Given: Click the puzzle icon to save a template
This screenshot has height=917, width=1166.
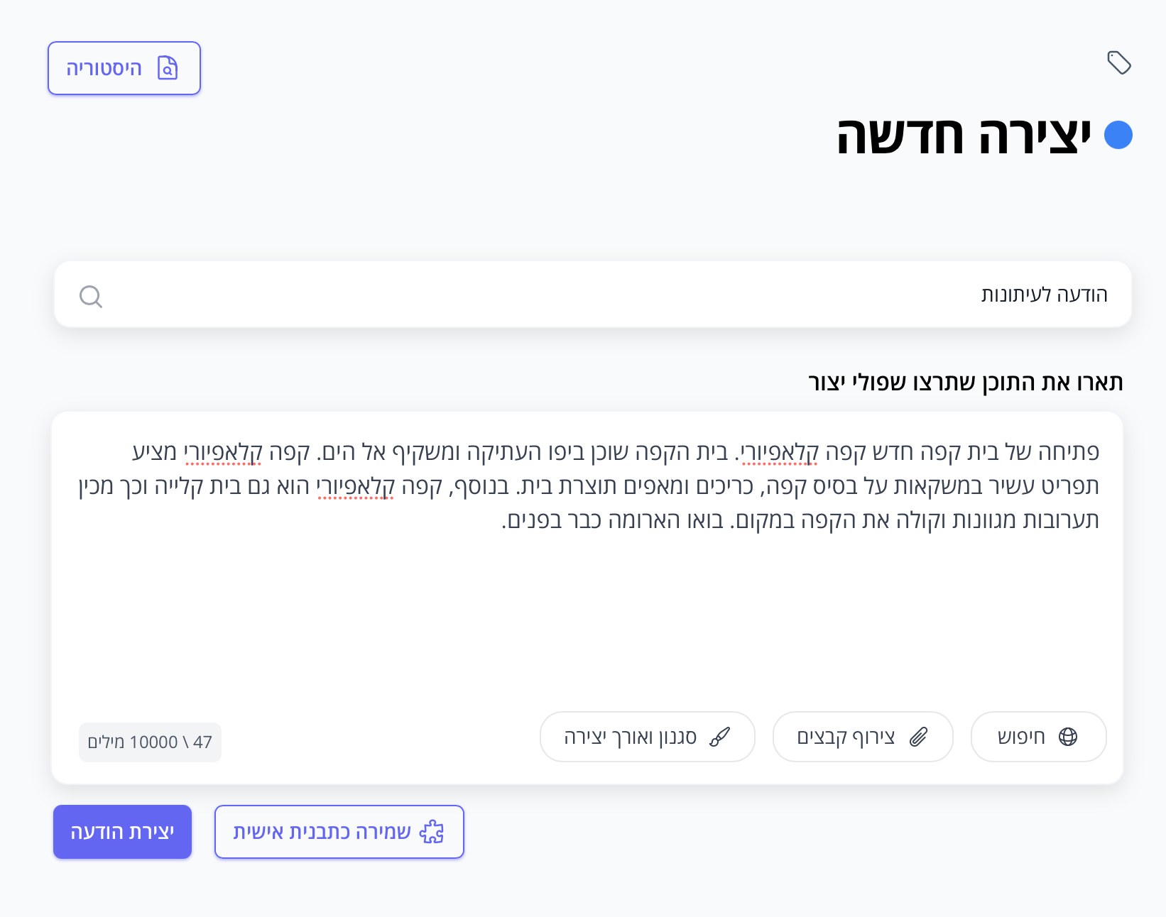Looking at the screenshot, I should pyautogui.click(x=432, y=832).
